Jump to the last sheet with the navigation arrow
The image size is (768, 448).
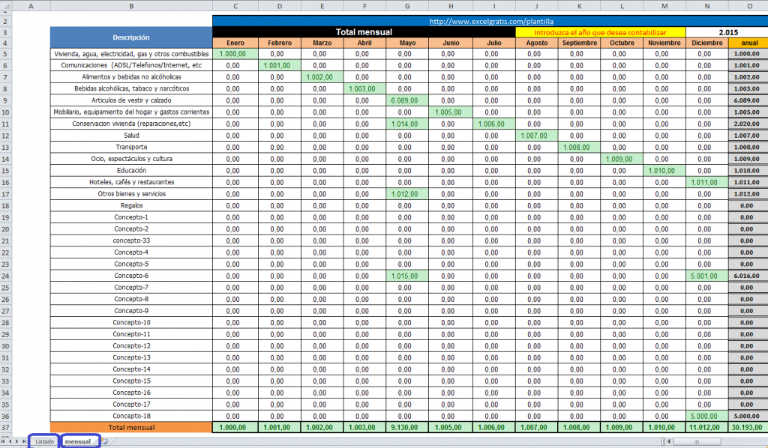[23, 441]
